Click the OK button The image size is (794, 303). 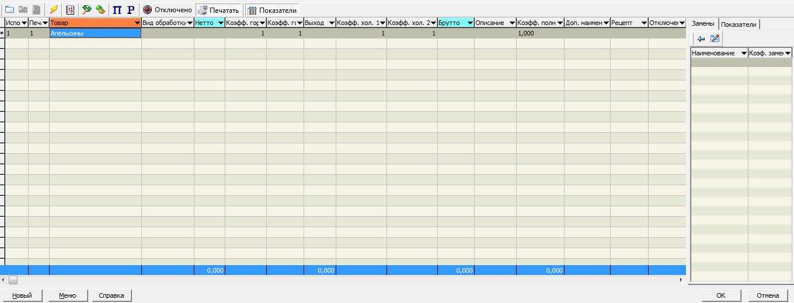[x=721, y=295]
